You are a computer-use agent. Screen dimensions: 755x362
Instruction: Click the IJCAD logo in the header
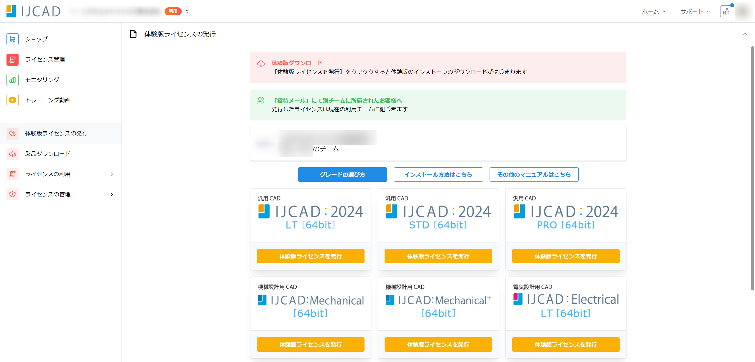(33, 11)
